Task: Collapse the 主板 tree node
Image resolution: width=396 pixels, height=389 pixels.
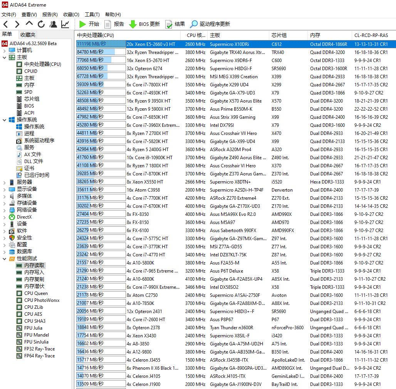Action: [x=4, y=57]
